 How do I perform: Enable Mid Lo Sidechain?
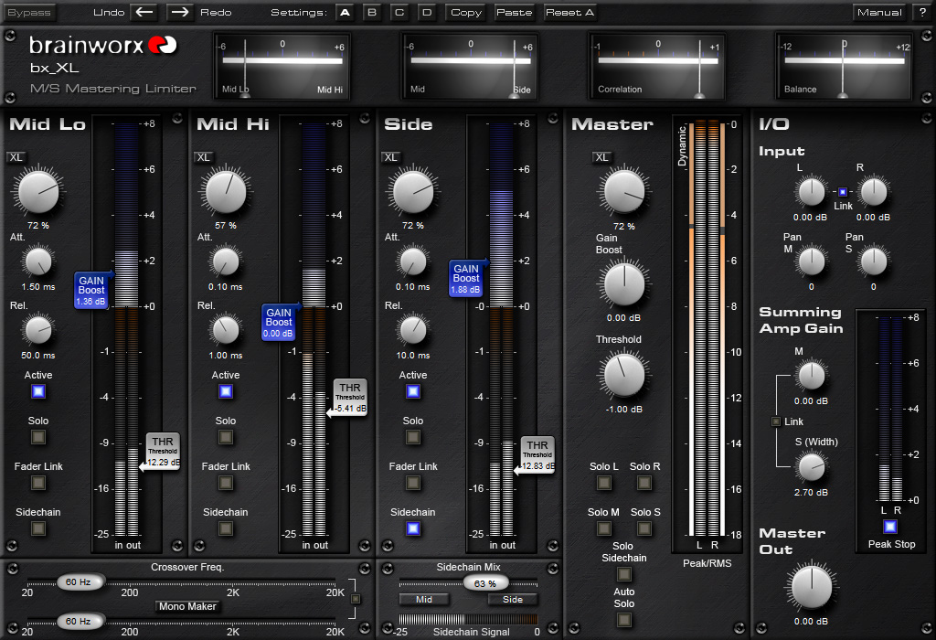(38, 528)
